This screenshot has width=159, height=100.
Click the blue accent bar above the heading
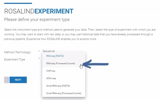(x=18, y=3)
